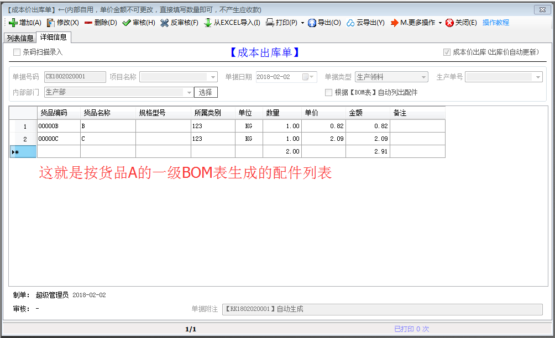This screenshot has height=338, width=555.
Task: Expand the 单据类型 生产领料 dropdown
Action: tap(423, 77)
